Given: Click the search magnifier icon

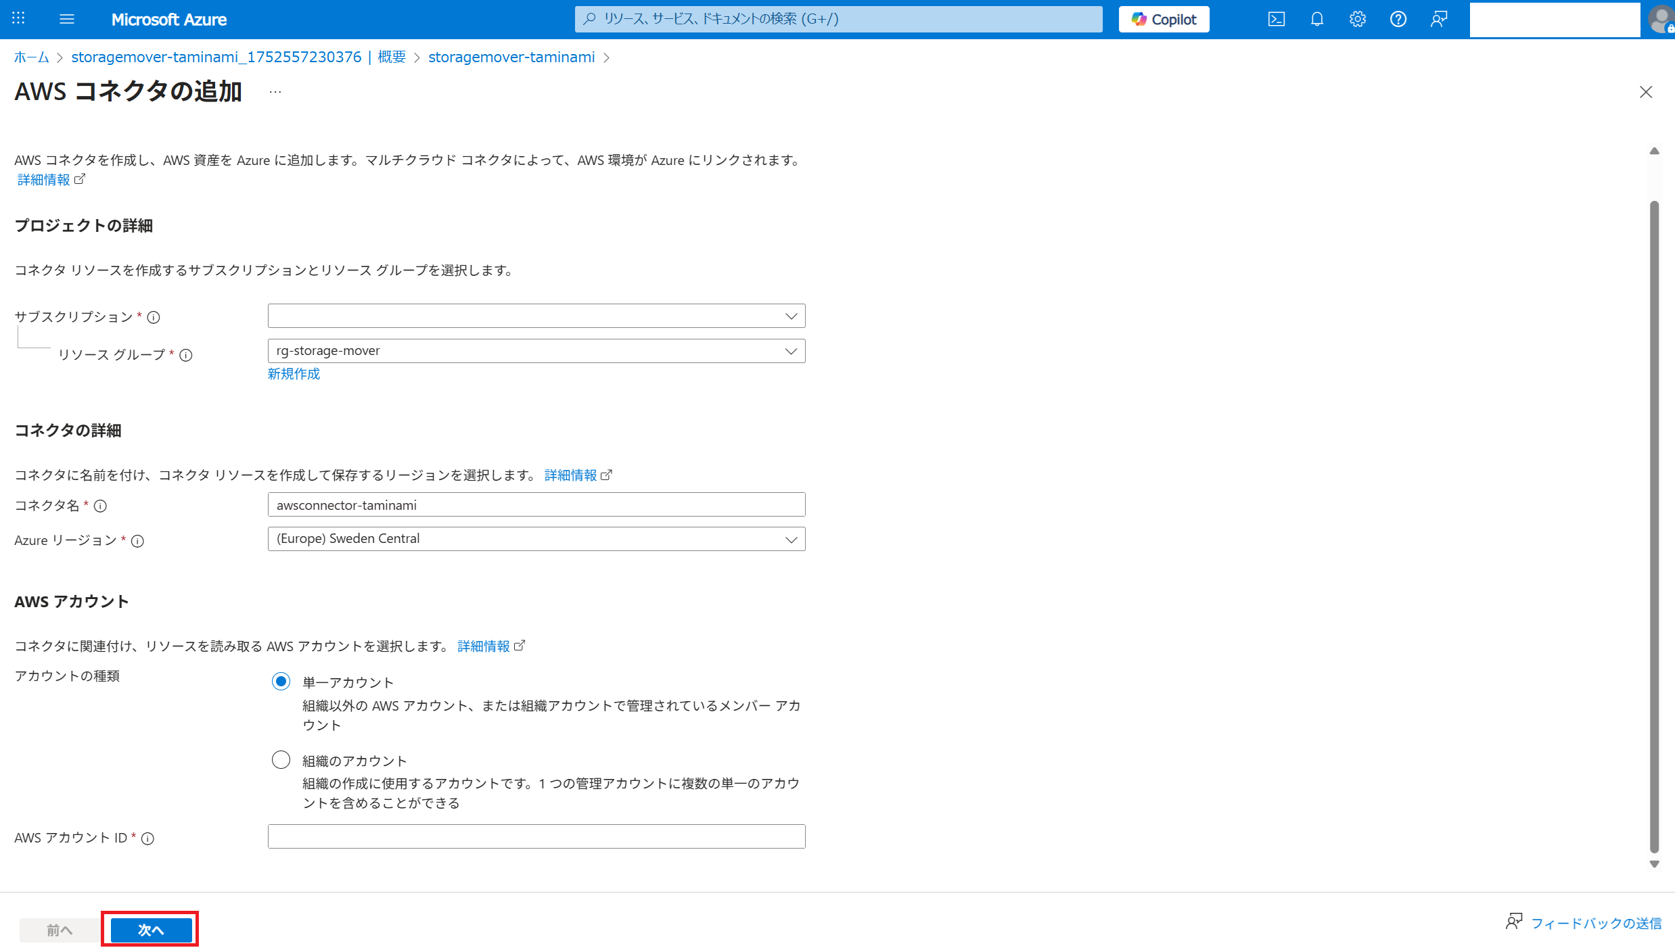Looking at the screenshot, I should pos(589,19).
